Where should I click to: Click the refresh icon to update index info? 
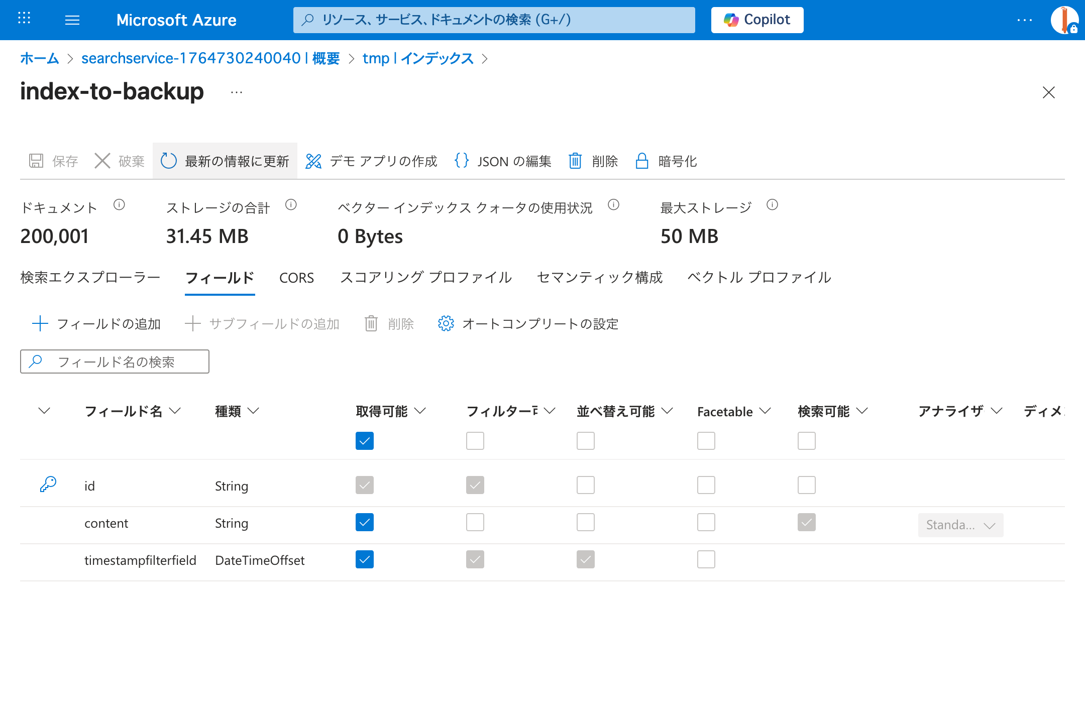(169, 161)
